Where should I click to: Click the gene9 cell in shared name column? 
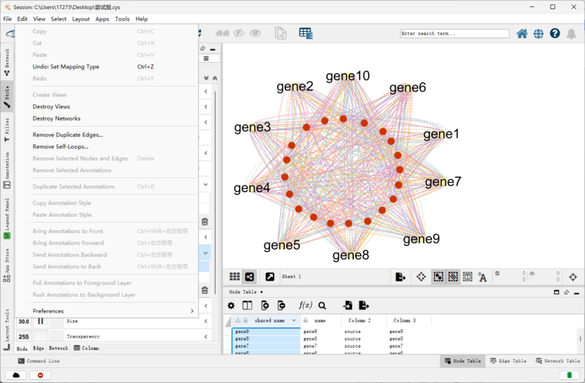coord(266,331)
